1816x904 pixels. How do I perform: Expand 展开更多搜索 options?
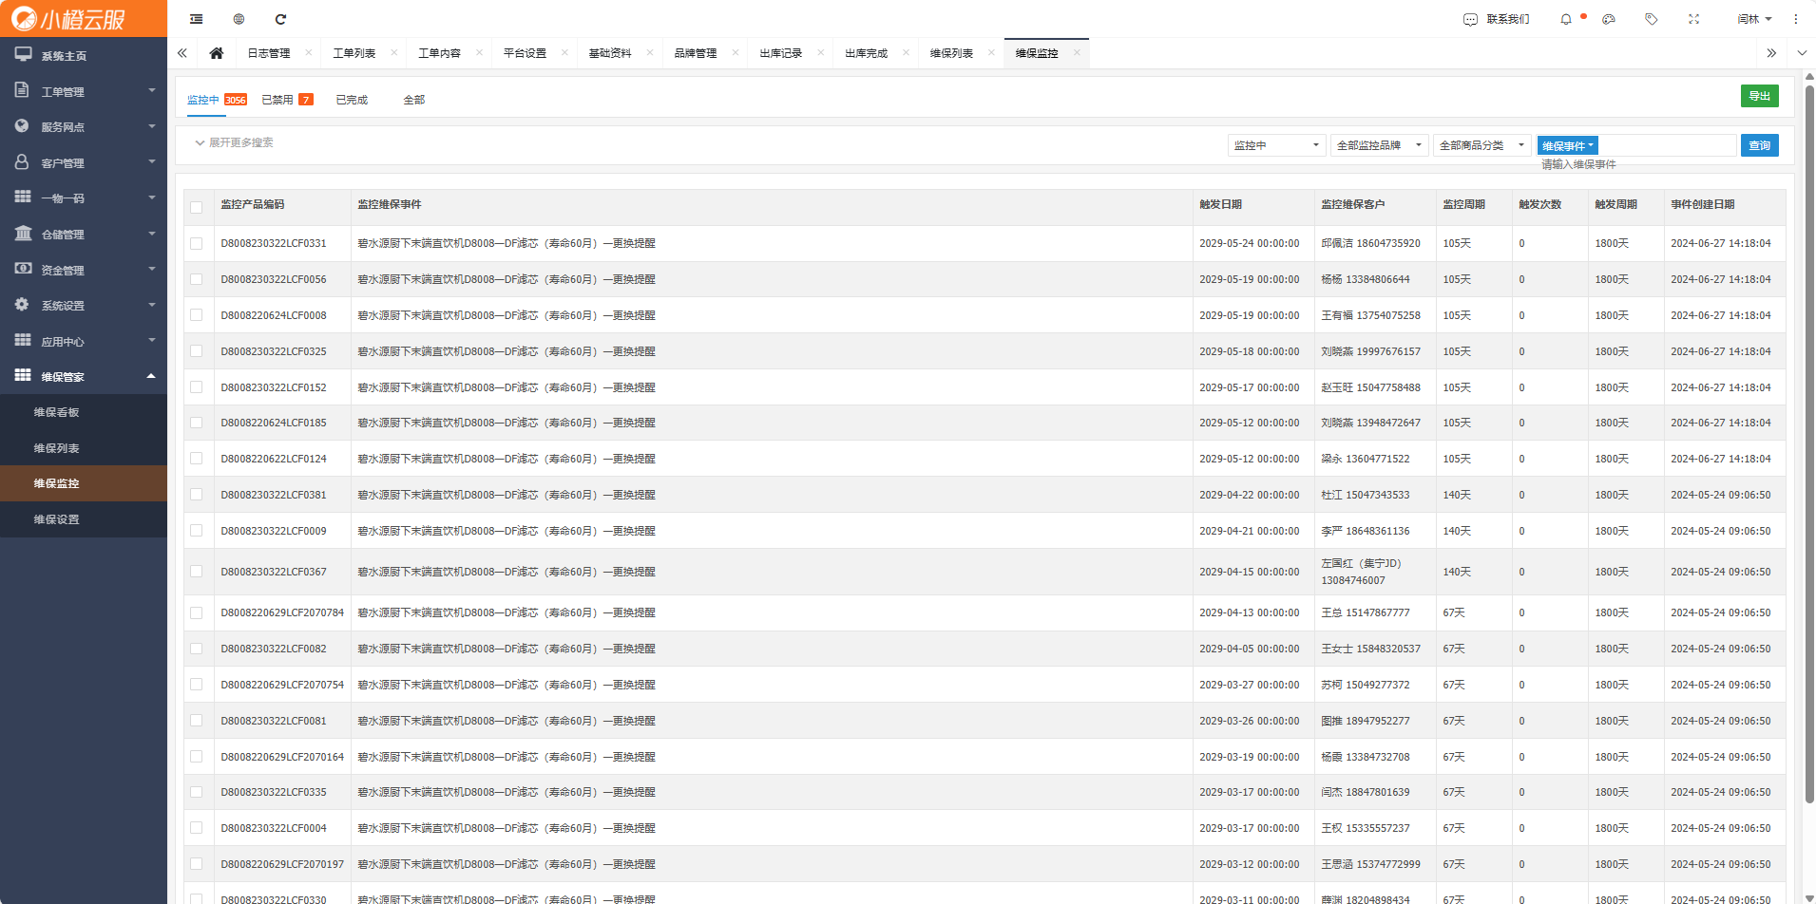pyautogui.click(x=234, y=142)
